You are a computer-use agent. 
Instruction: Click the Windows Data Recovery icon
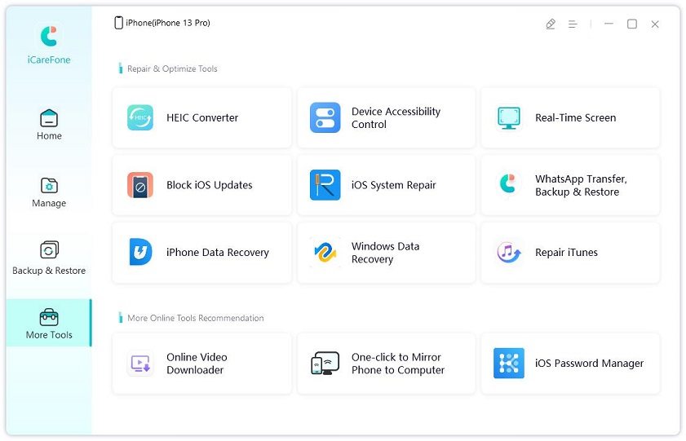[x=325, y=253]
